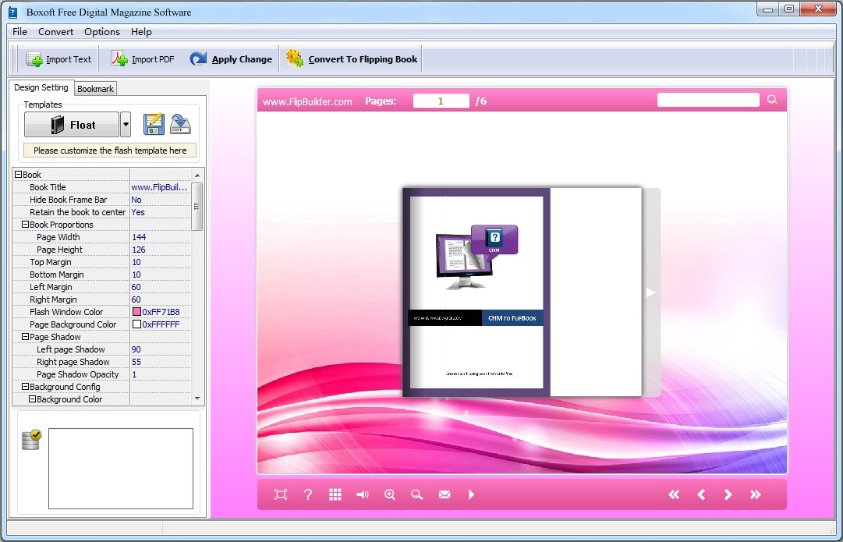This screenshot has width=843, height=542.
Task: Collapse the Background Color node
Action: tap(32, 399)
